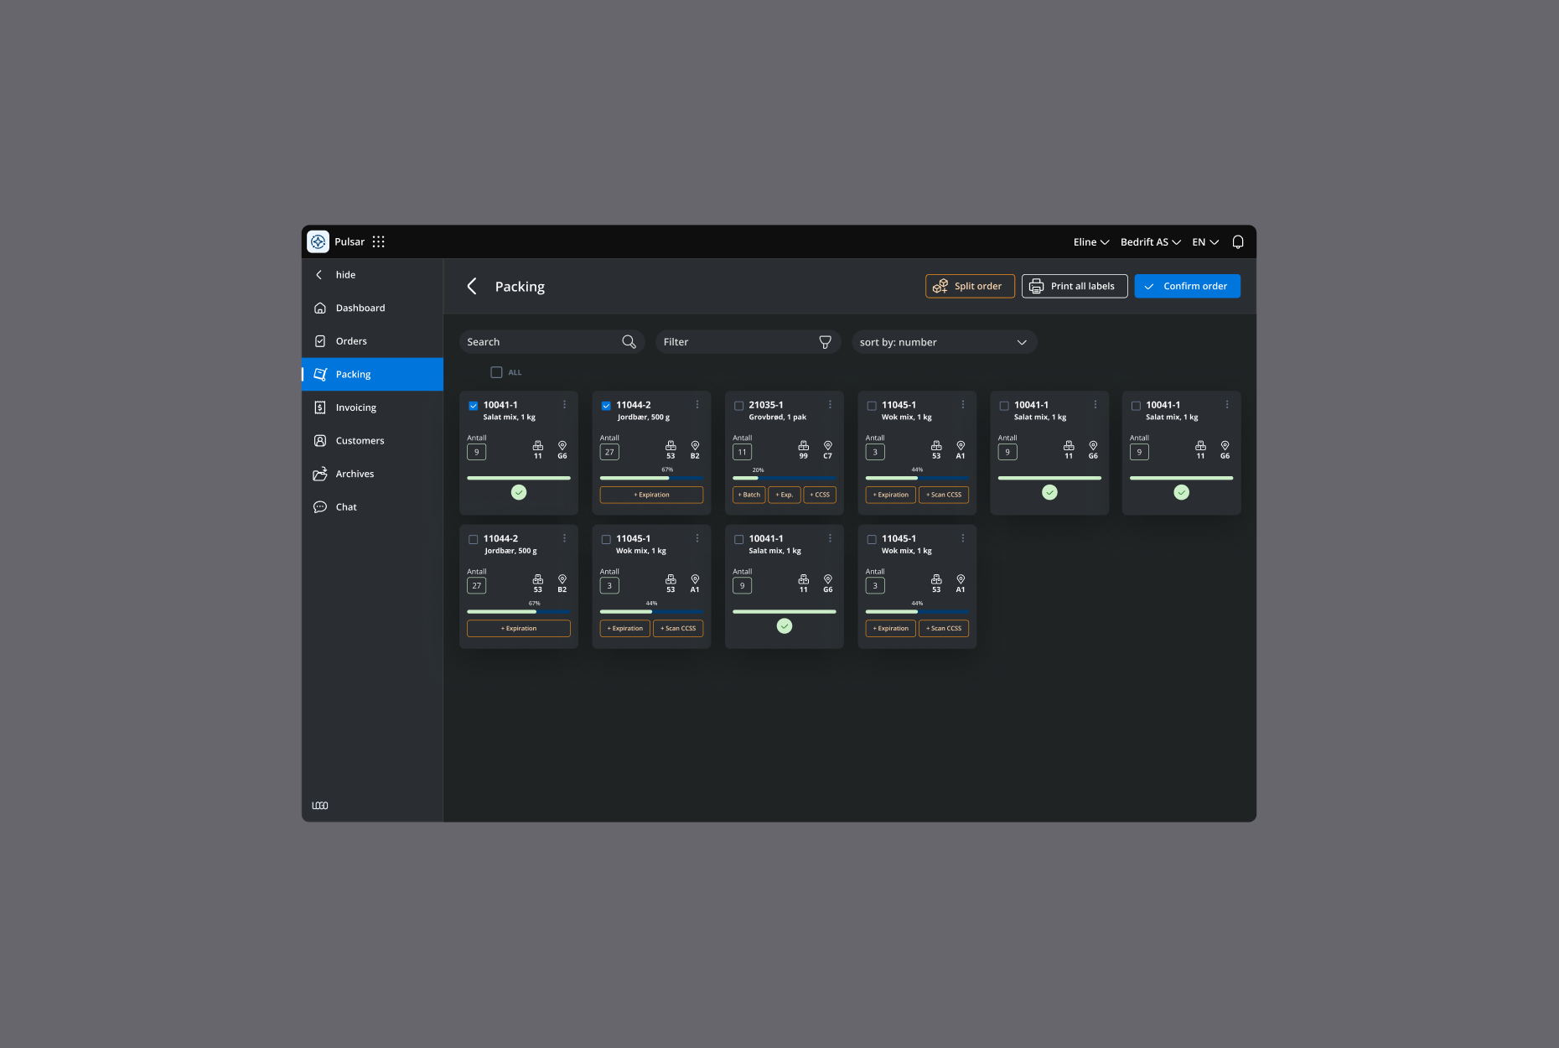Image resolution: width=1559 pixels, height=1048 pixels.
Task: Uncheck the selected 11044-2 Jordbær card
Action: (606, 406)
